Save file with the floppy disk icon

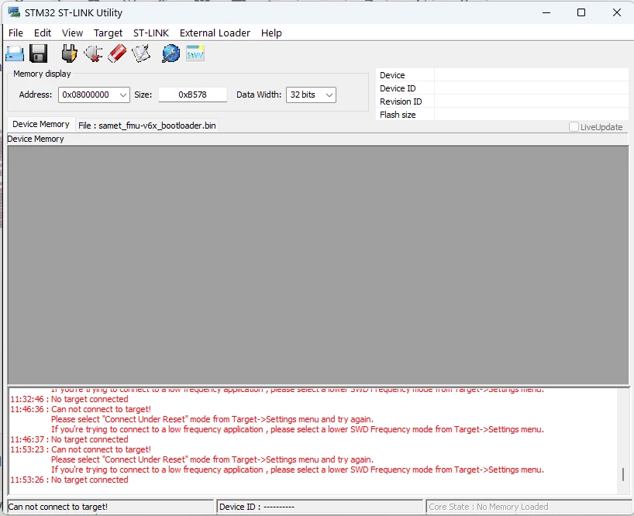click(39, 53)
